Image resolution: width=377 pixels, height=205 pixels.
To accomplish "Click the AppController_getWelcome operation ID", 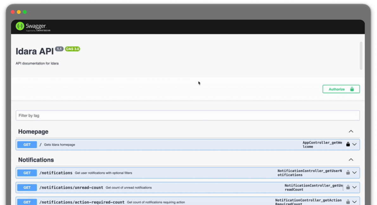I will 322,144.
